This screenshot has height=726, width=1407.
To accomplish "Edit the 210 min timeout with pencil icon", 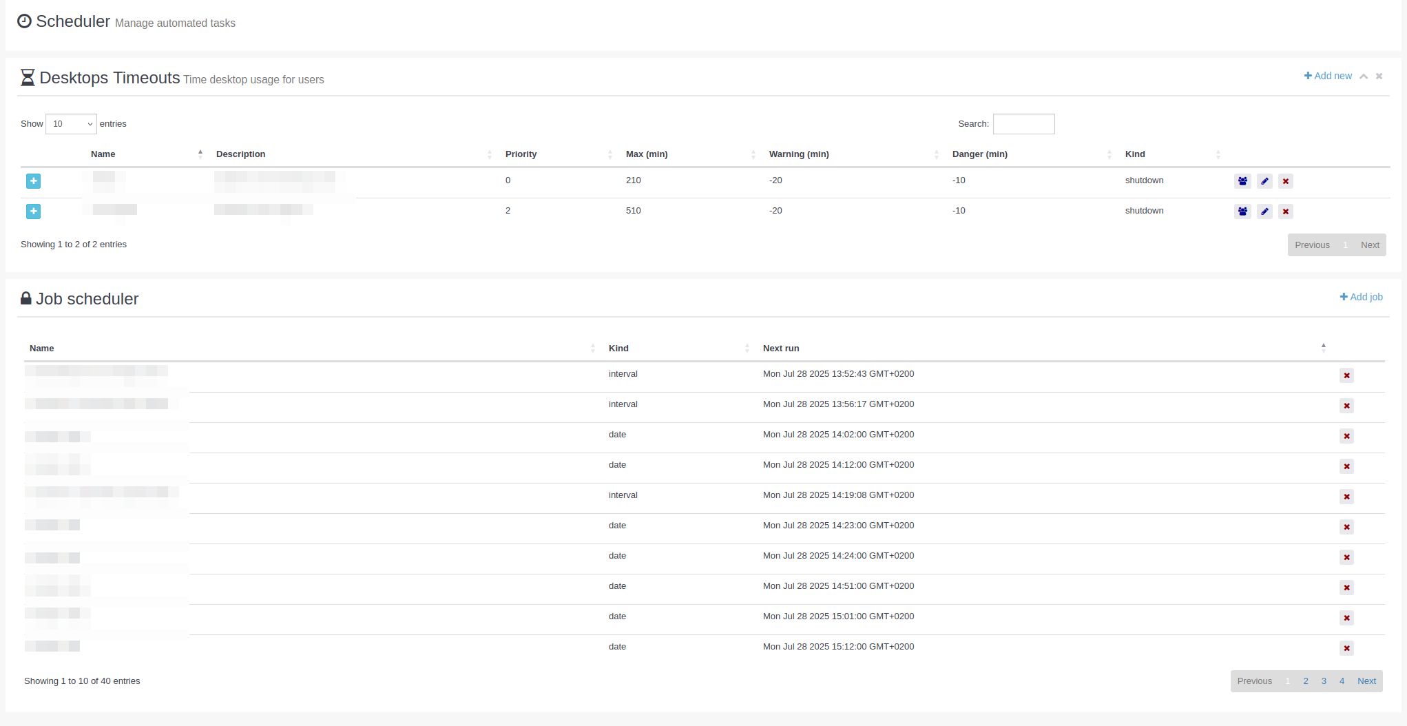I will [1264, 181].
